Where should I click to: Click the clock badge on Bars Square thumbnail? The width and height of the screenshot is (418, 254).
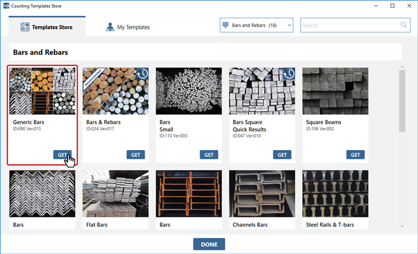288,74
